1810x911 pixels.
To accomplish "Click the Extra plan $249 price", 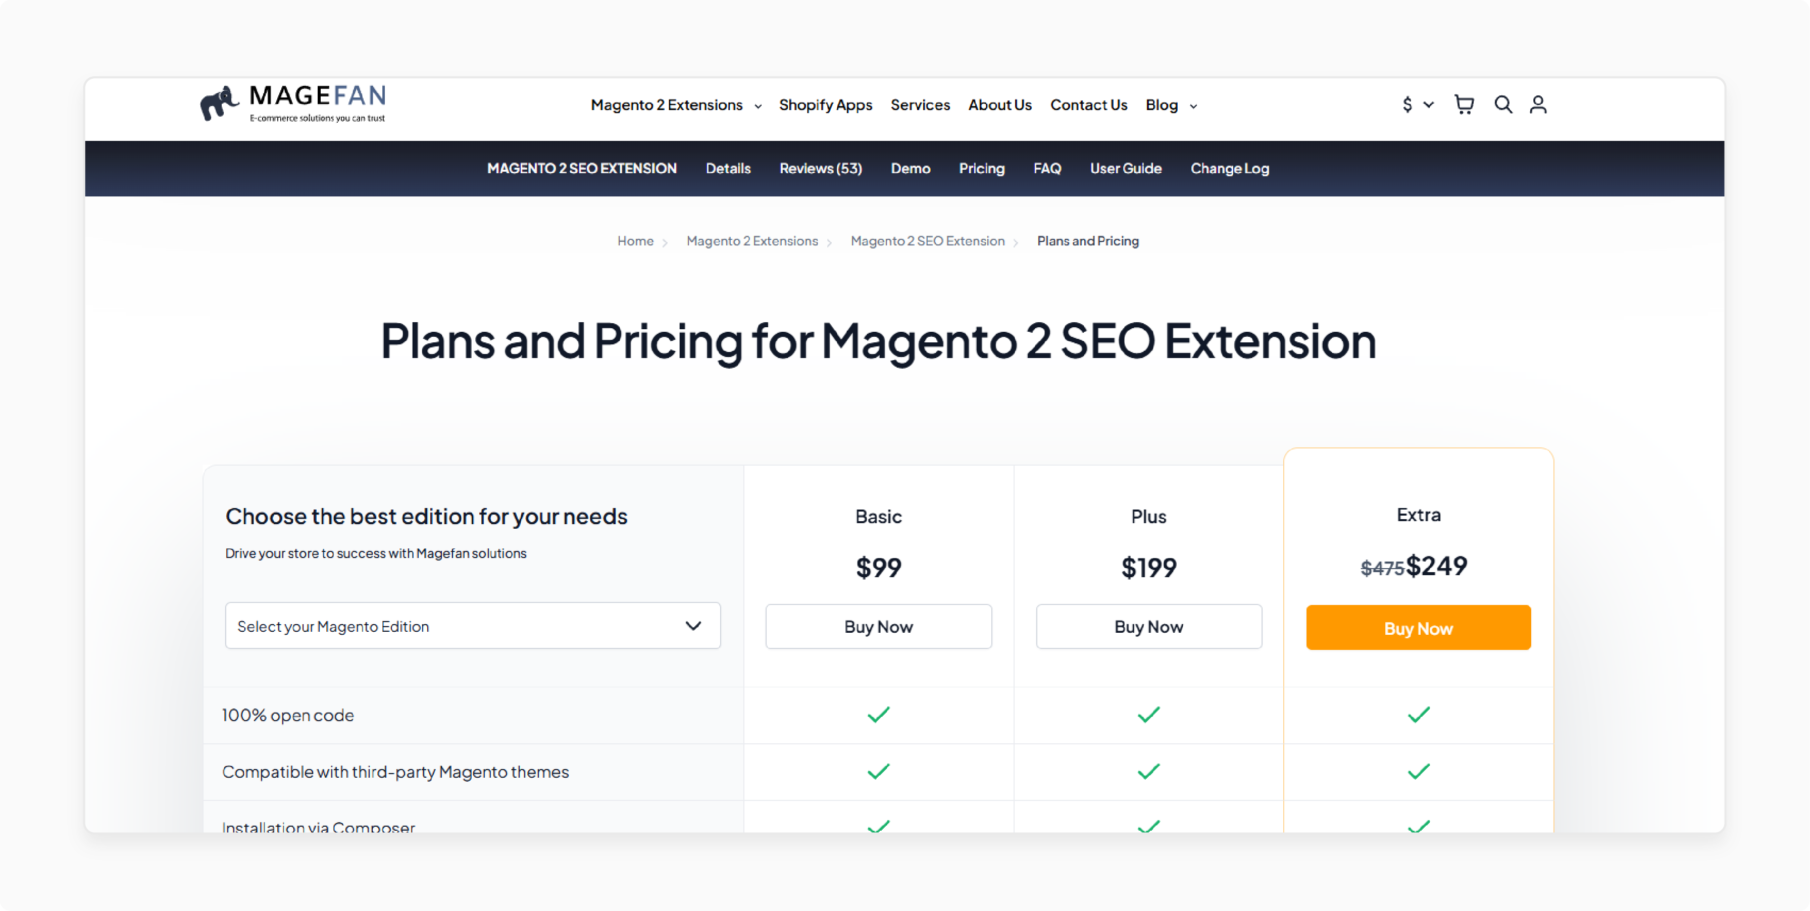I will (x=1436, y=566).
